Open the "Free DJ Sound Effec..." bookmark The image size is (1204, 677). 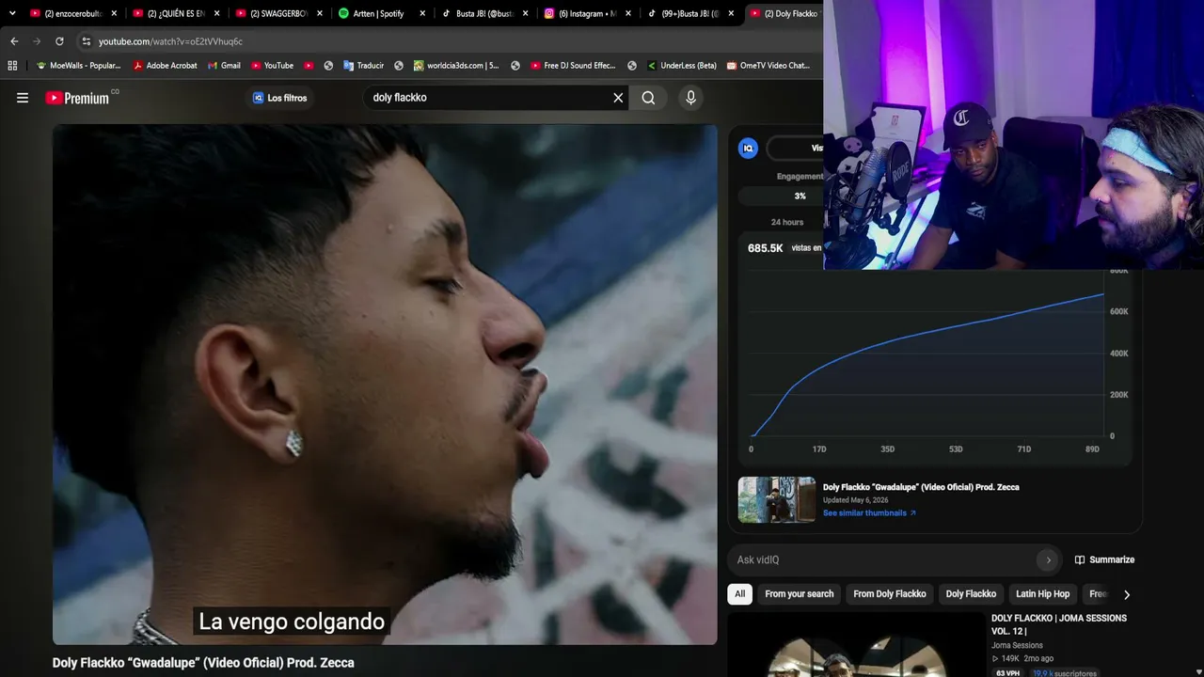point(573,66)
